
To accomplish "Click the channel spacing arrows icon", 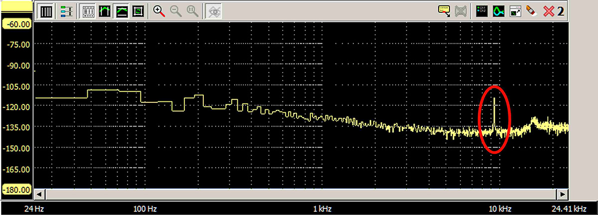I will click(65, 11).
